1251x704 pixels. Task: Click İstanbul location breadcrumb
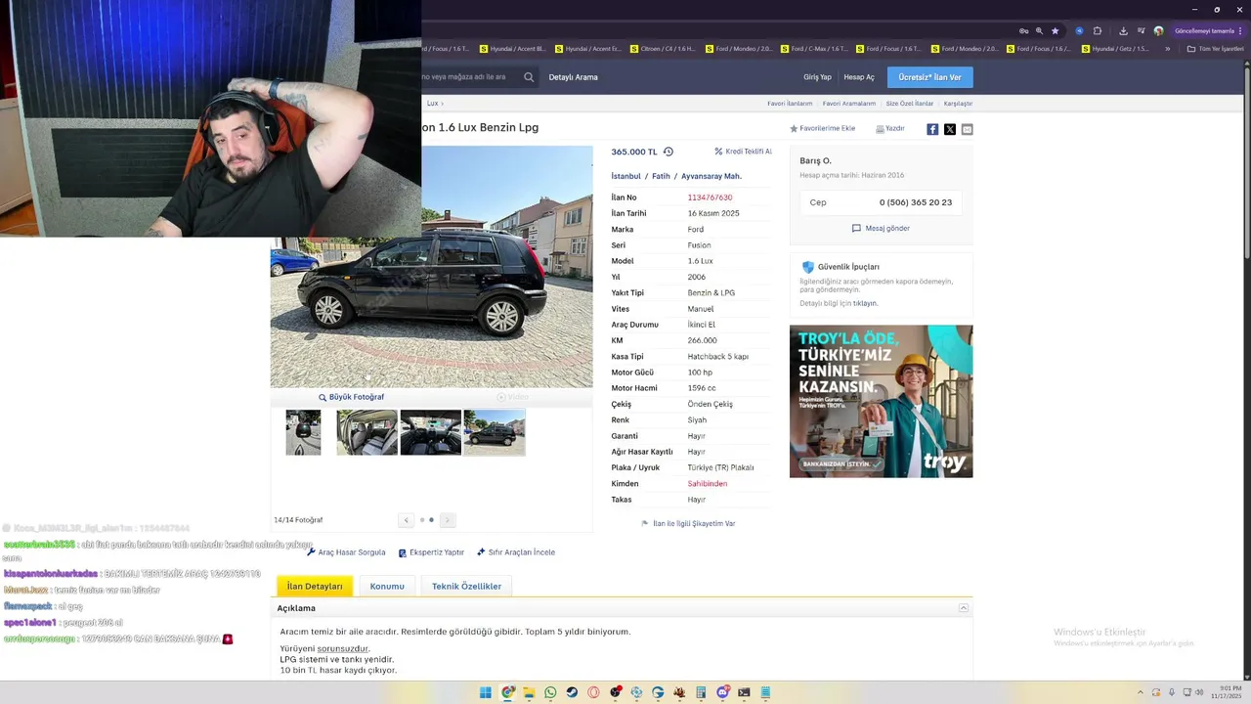[x=625, y=176]
